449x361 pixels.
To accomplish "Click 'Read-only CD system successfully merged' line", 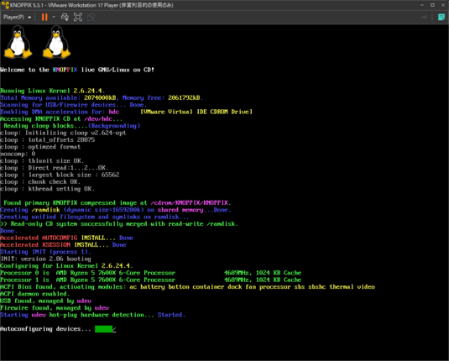I will 119,224.
